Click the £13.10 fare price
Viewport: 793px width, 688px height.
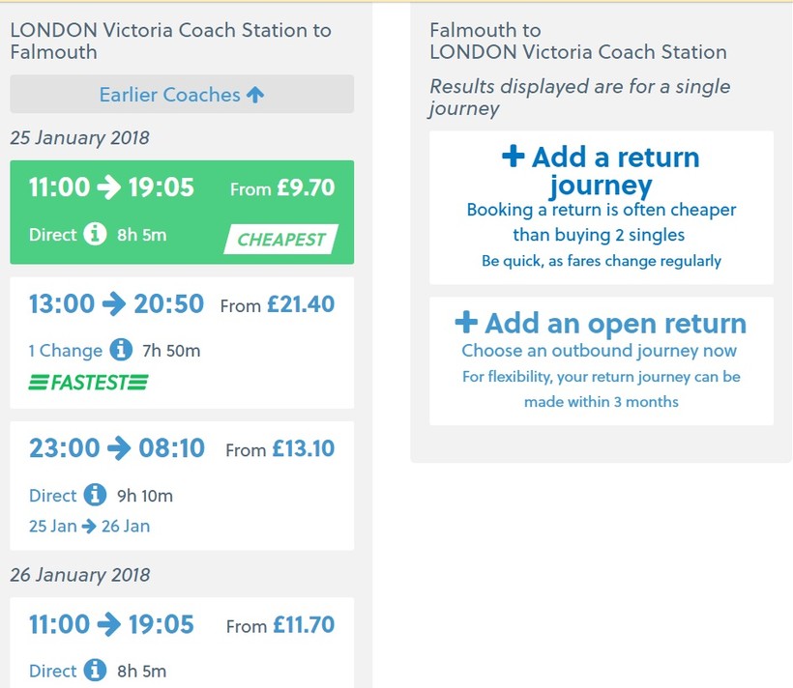303,450
